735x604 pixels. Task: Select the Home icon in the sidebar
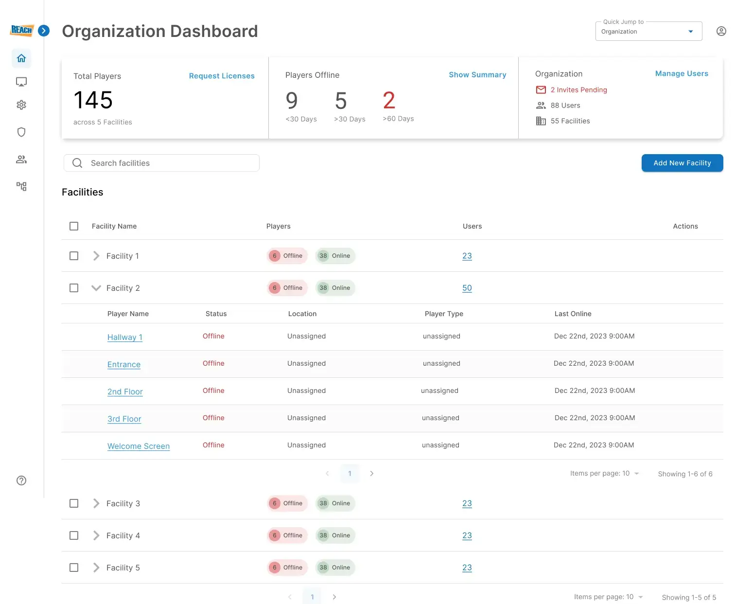[21, 58]
